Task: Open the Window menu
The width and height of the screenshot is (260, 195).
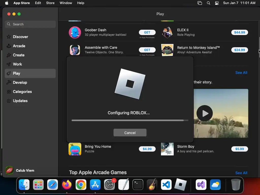Action: tap(66, 3)
